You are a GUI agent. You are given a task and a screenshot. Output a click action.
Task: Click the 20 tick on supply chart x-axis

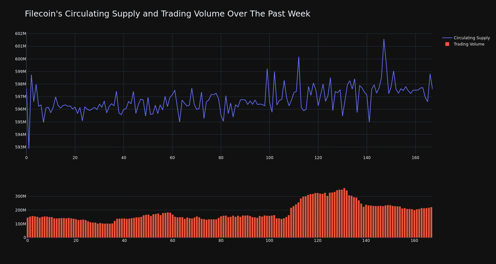75,158
